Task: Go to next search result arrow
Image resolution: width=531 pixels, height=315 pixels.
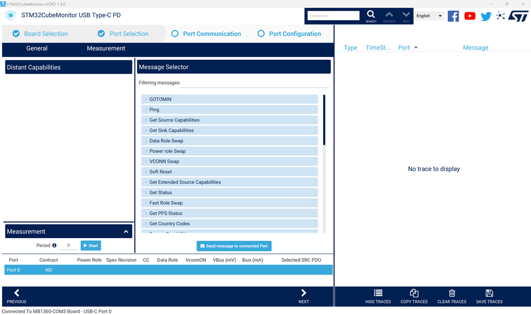Action: click(x=406, y=14)
